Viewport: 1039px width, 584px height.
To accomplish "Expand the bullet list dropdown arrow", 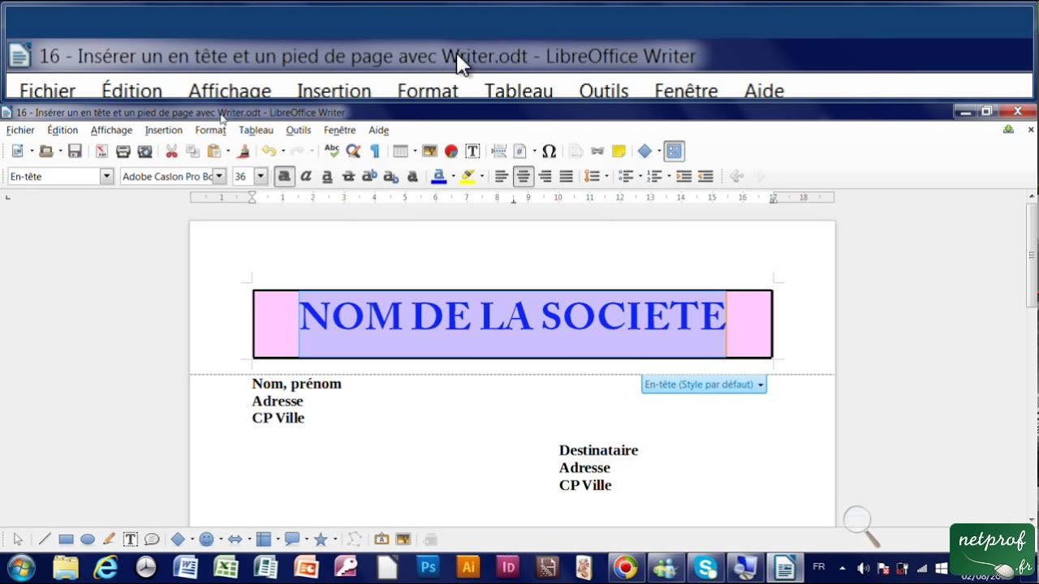I will point(640,176).
